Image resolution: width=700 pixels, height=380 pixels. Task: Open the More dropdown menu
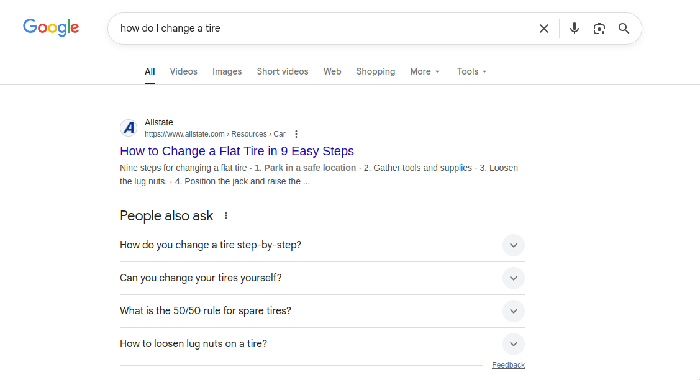point(425,71)
